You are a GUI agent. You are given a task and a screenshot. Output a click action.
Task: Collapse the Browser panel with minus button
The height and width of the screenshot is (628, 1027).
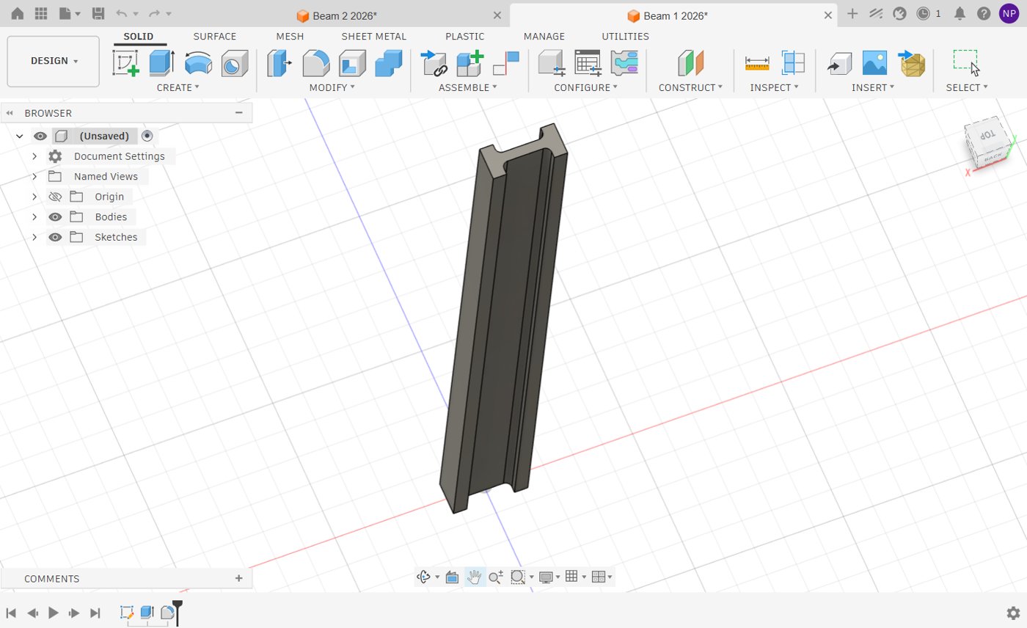click(238, 113)
